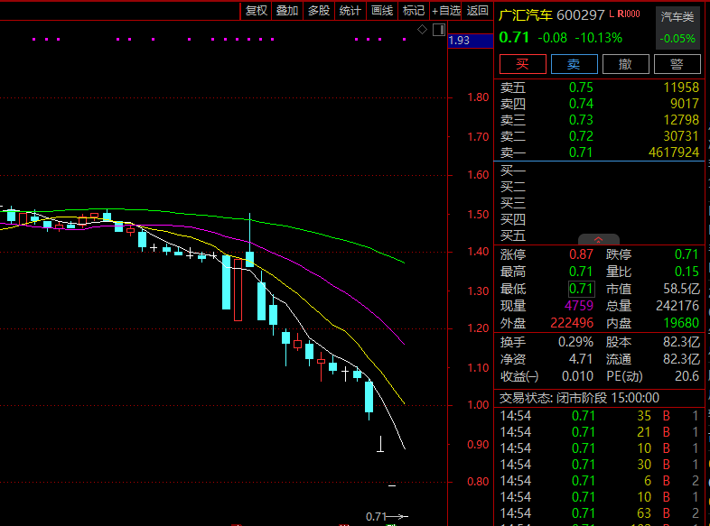
Task: Collapse the order book with chevron handle
Action: pos(599,240)
